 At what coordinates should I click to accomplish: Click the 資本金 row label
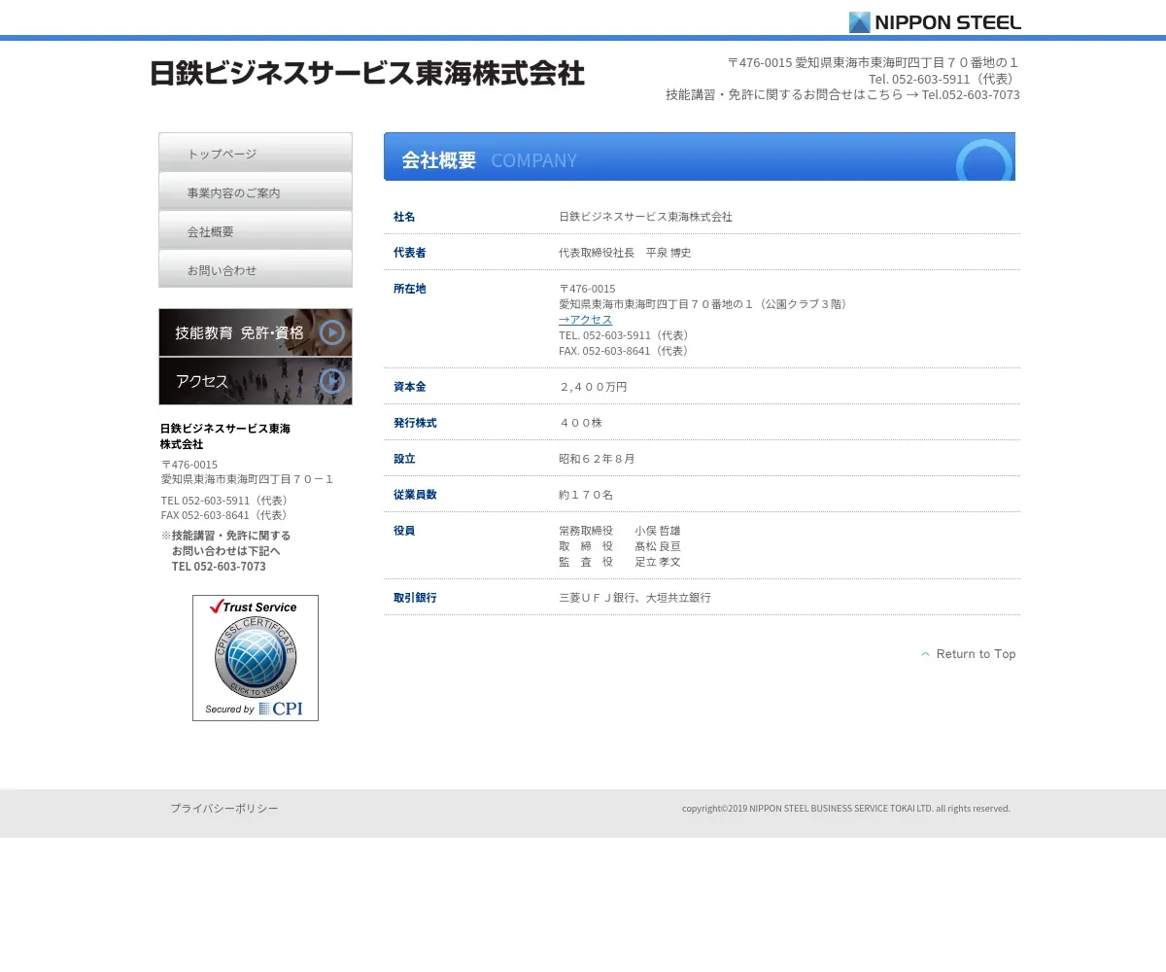(x=410, y=387)
